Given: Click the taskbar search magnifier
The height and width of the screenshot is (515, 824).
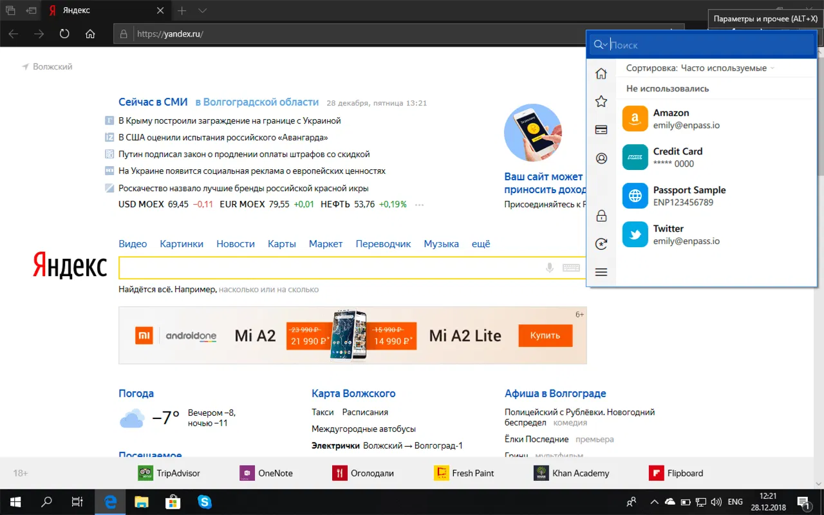Looking at the screenshot, I should pos(46,502).
